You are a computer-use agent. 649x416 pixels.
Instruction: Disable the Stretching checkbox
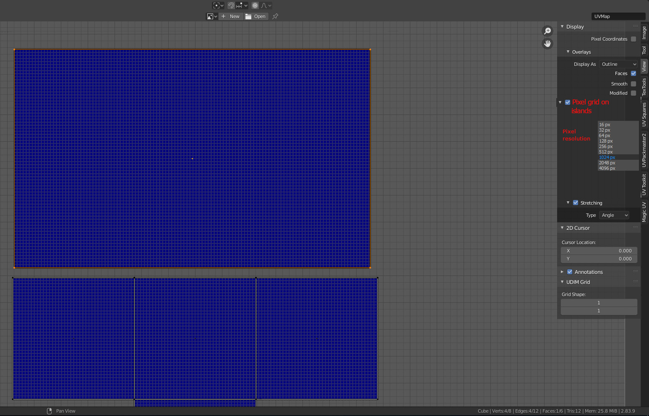pos(576,203)
